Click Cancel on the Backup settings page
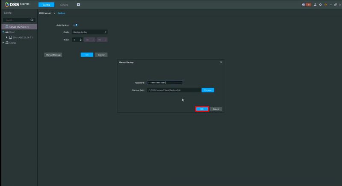The image size is (342, 186). [101, 55]
